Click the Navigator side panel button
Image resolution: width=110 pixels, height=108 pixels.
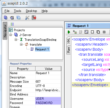click(5, 31)
